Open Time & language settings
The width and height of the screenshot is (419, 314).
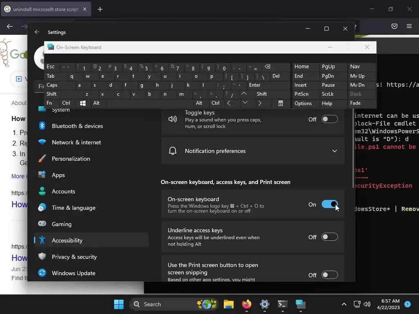91,208
